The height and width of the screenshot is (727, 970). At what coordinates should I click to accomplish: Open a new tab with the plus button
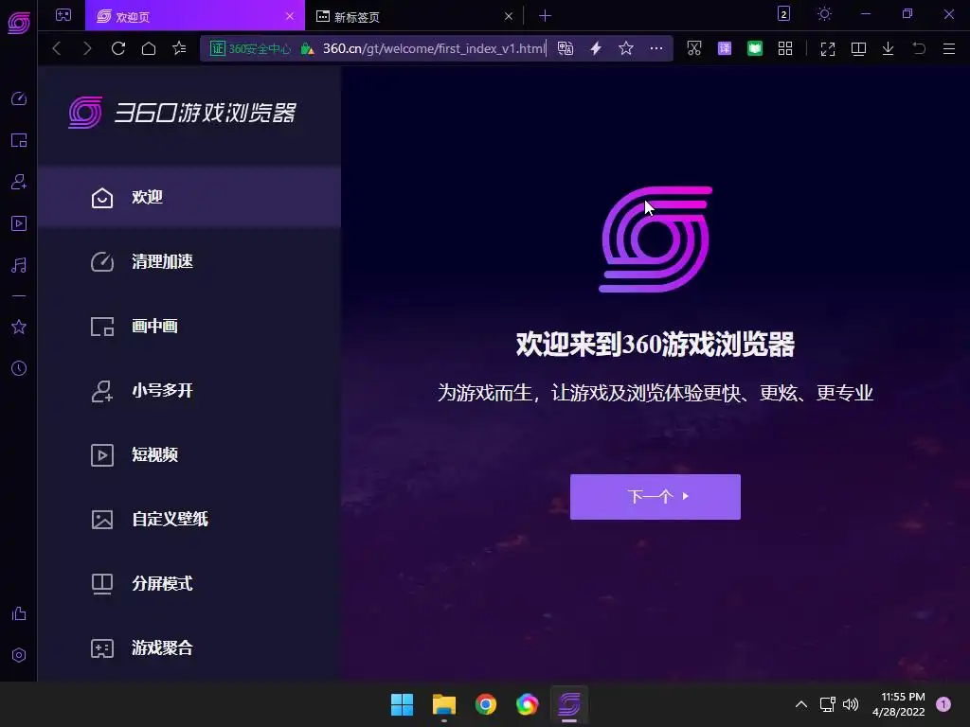545,16
